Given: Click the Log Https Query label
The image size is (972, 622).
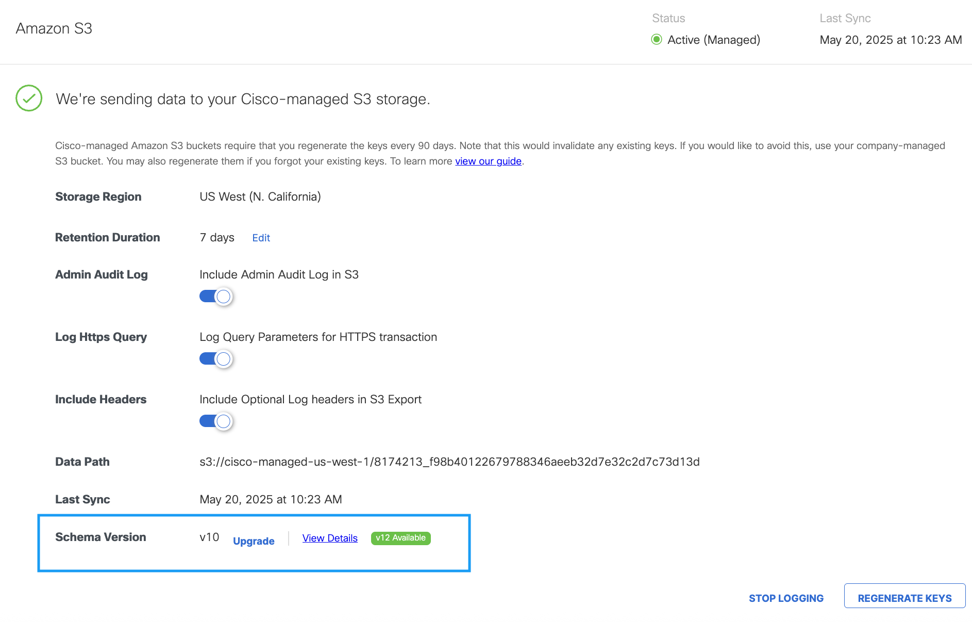Looking at the screenshot, I should pyautogui.click(x=101, y=337).
